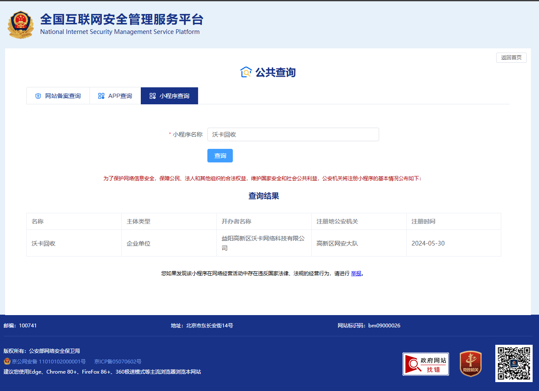Viewport: 539px width, 391px height.
Task: Click the 全国互联网安全管理服务平台 title
Action: tap(122, 20)
